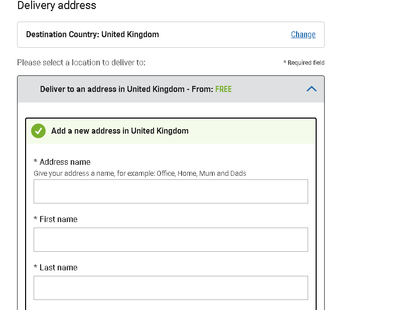Click the required asterisk beside First name
The height and width of the screenshot is (310, 411).
click(x=36, y=219)
